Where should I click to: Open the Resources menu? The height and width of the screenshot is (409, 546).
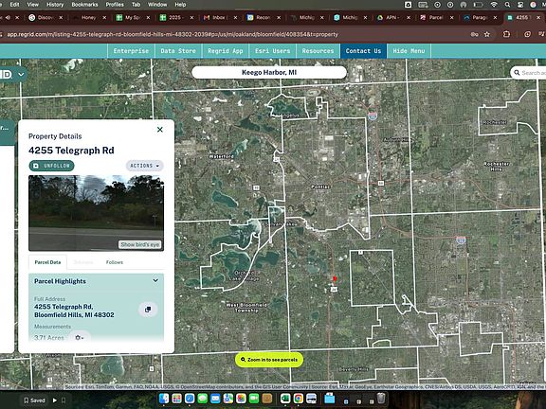coord(318,51)
